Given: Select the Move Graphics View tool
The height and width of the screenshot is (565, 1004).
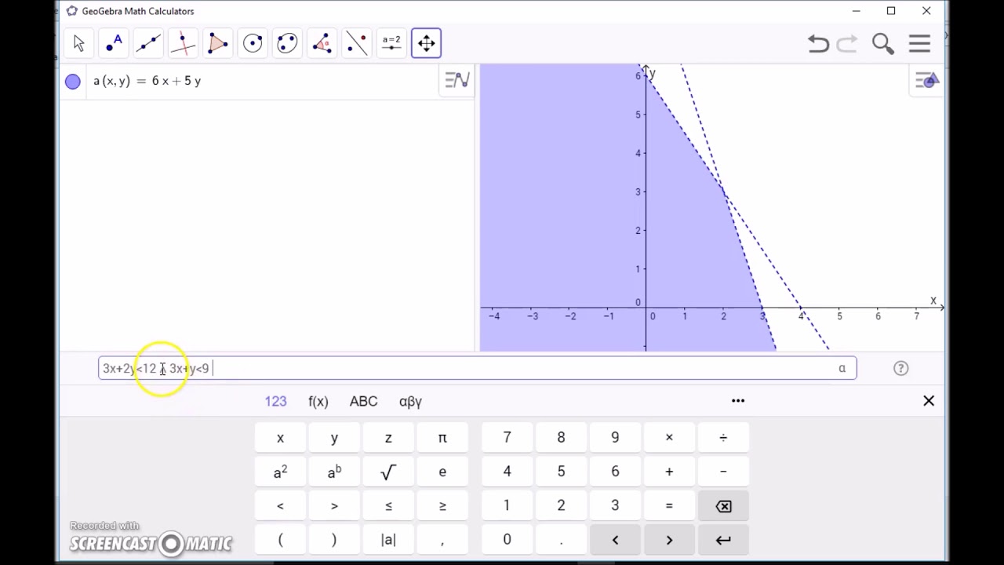Looking at the screenshot, I should [x=426, y=43].
